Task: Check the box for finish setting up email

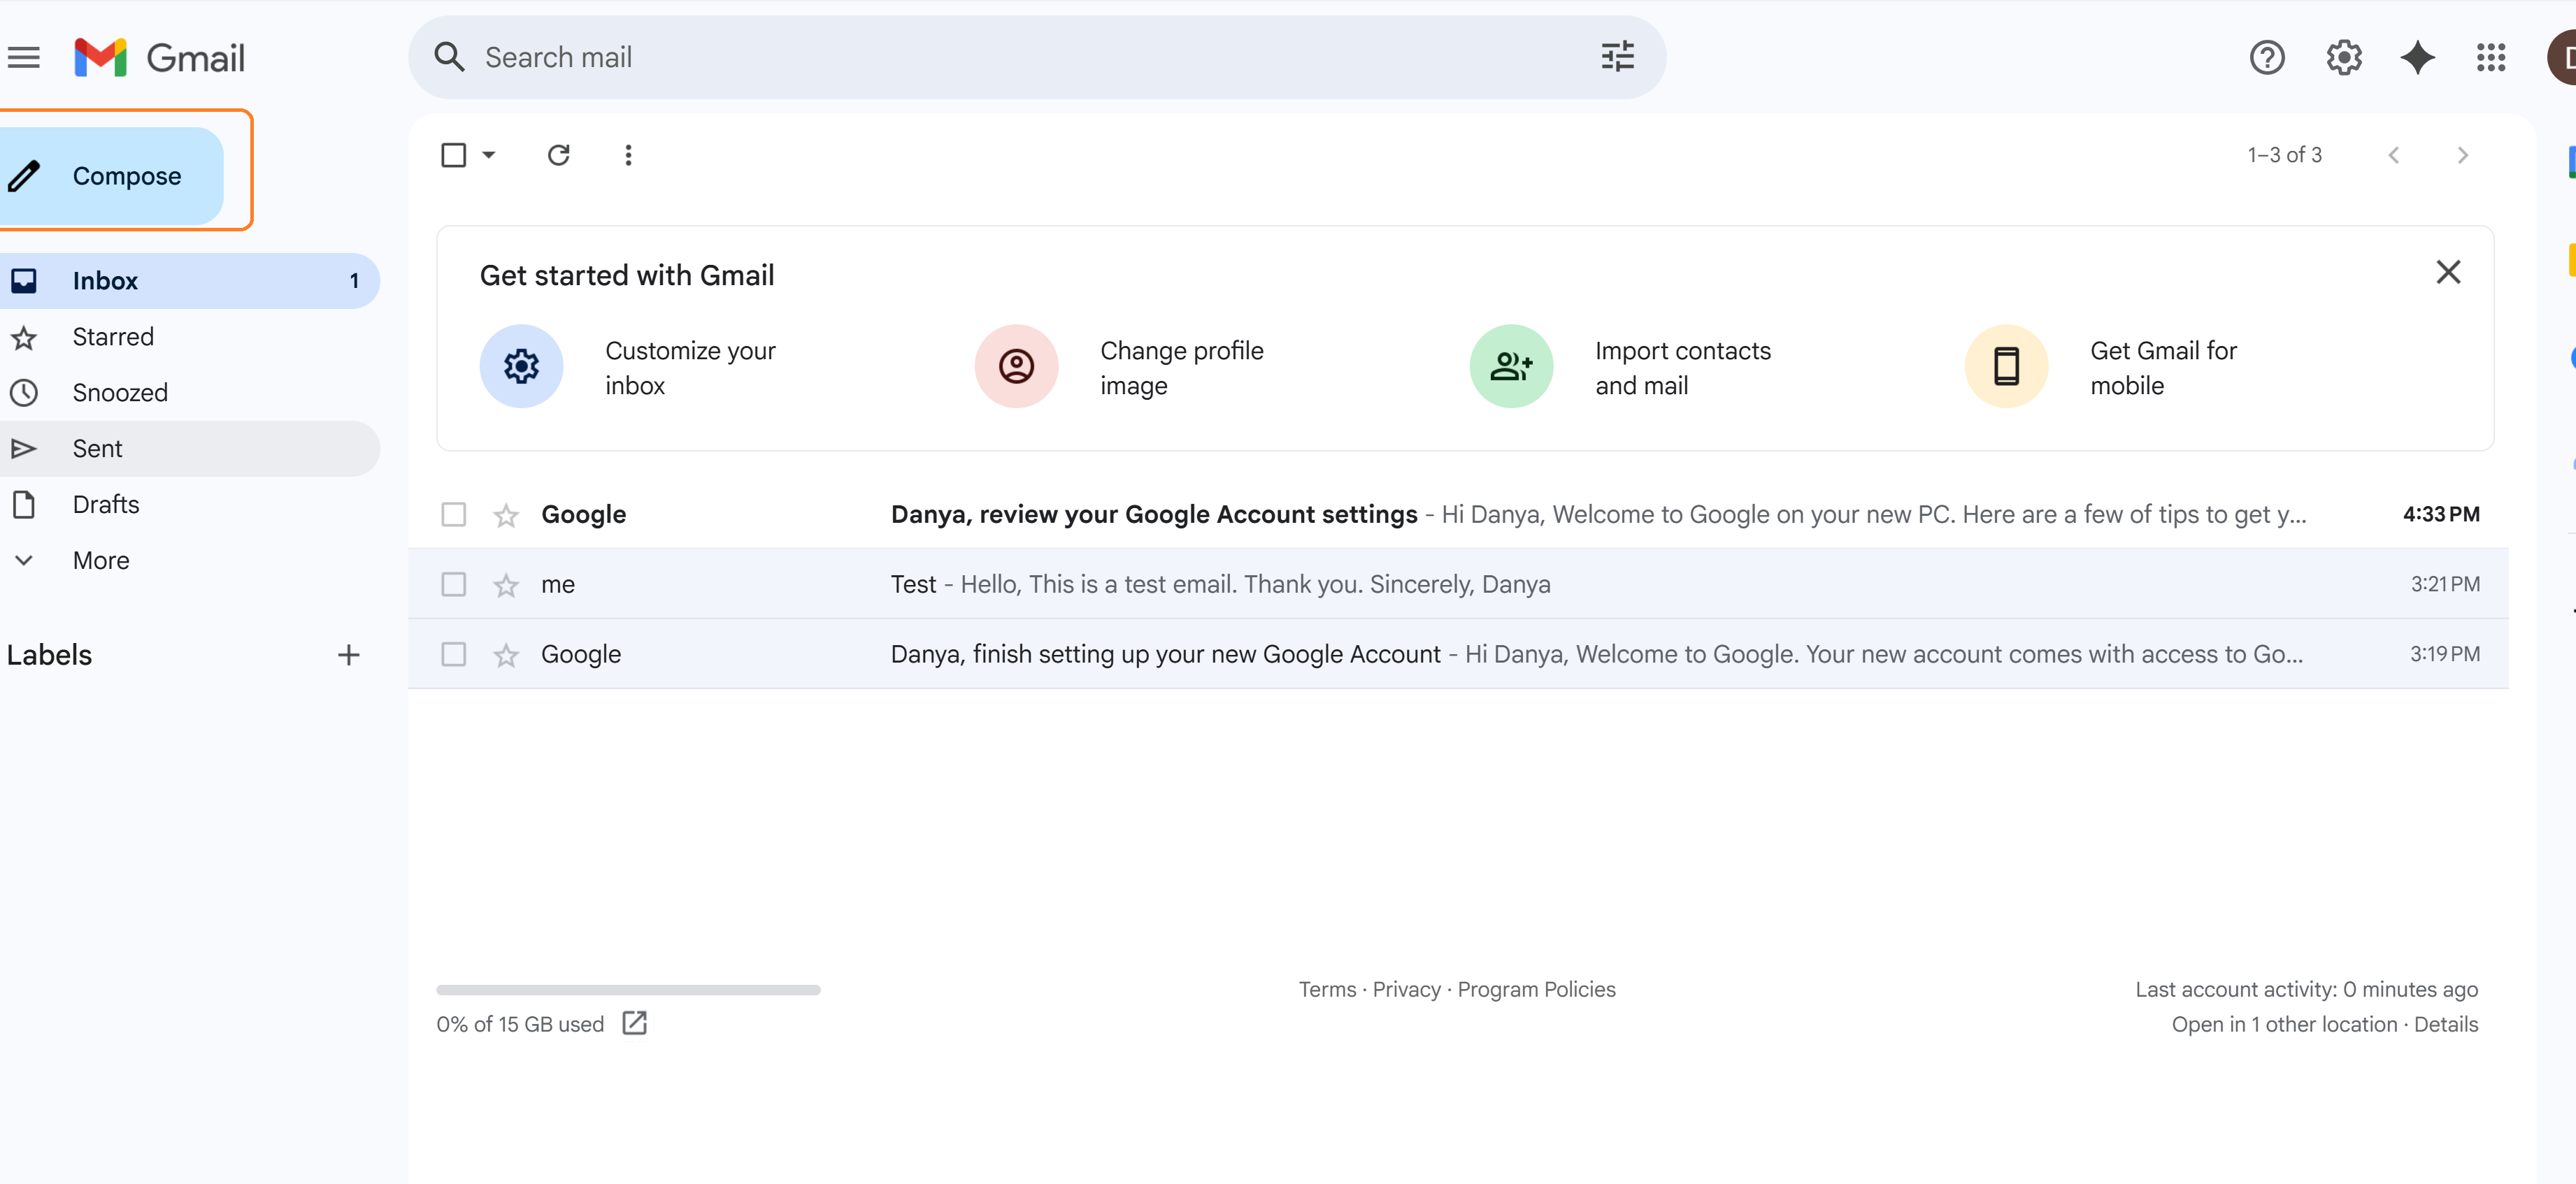Action: (454, 654)
